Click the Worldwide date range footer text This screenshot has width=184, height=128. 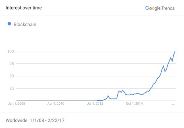click(x=36, y=118)
